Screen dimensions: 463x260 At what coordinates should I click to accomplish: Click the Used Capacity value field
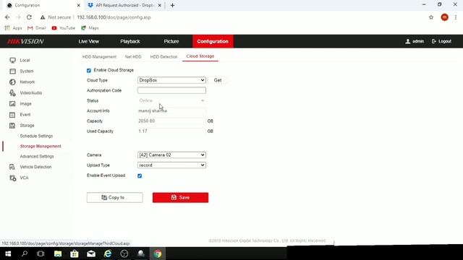click(171, 131)
